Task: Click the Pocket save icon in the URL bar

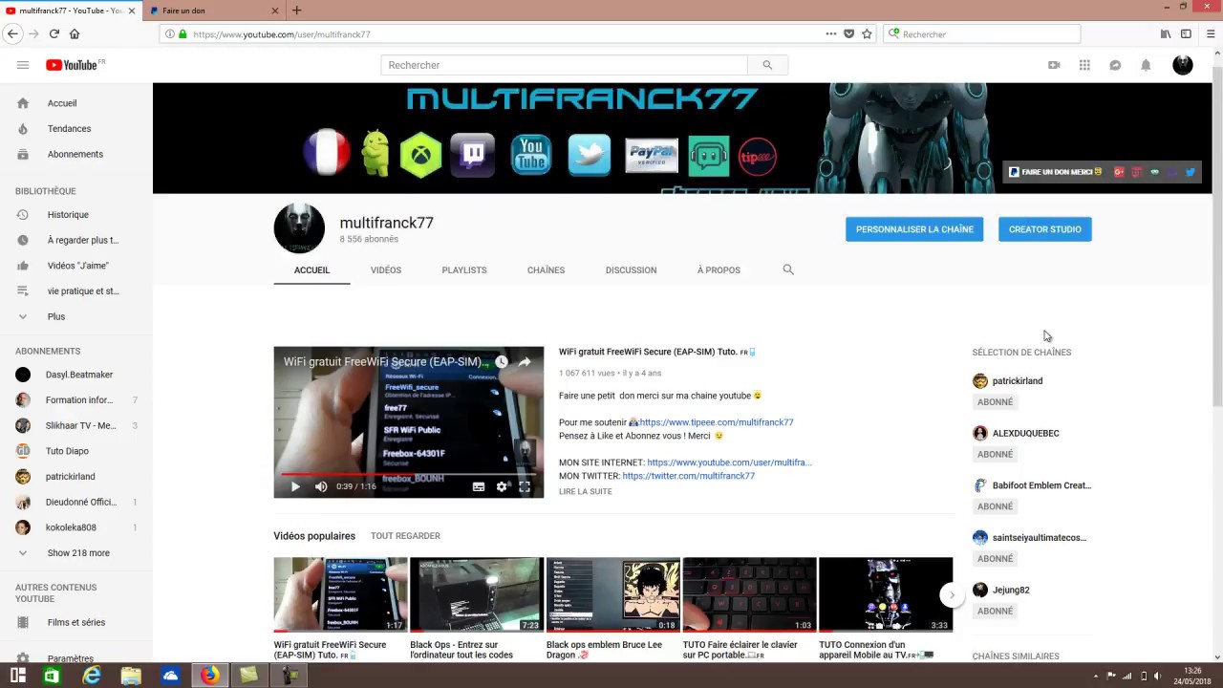Action: click(x=848, y=33)
